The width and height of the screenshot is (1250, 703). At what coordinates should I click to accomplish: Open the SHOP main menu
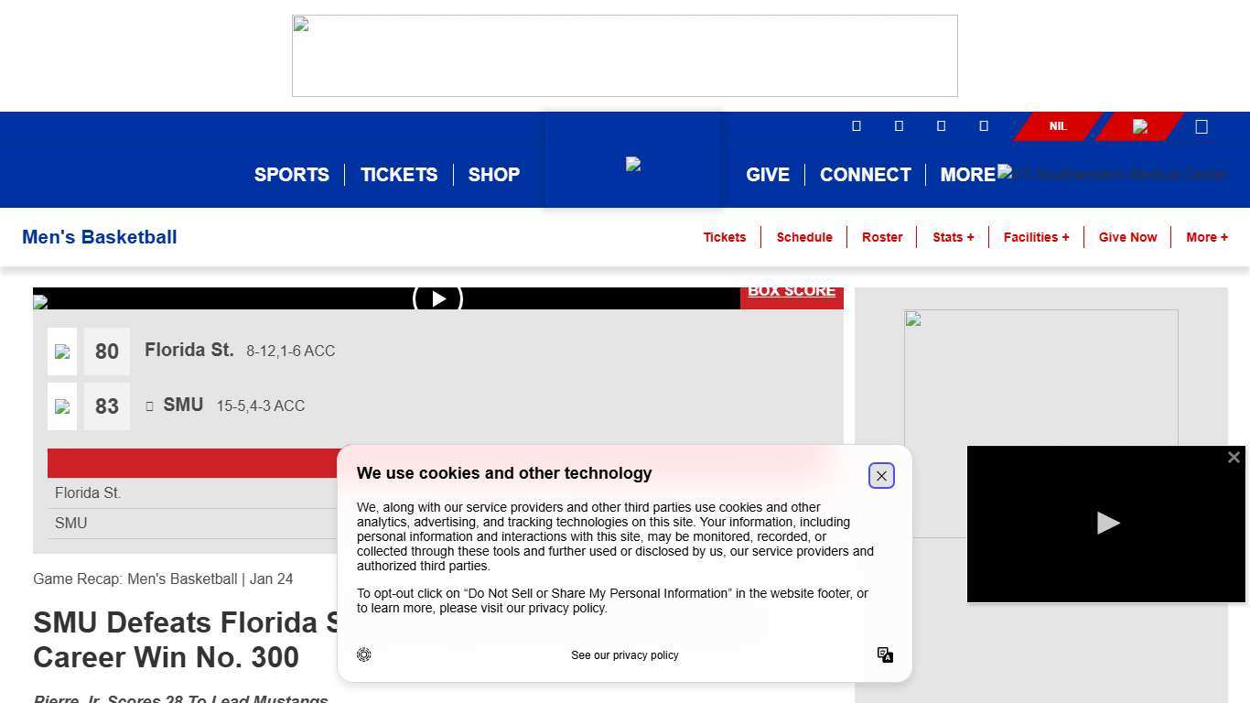click(493, 175)
